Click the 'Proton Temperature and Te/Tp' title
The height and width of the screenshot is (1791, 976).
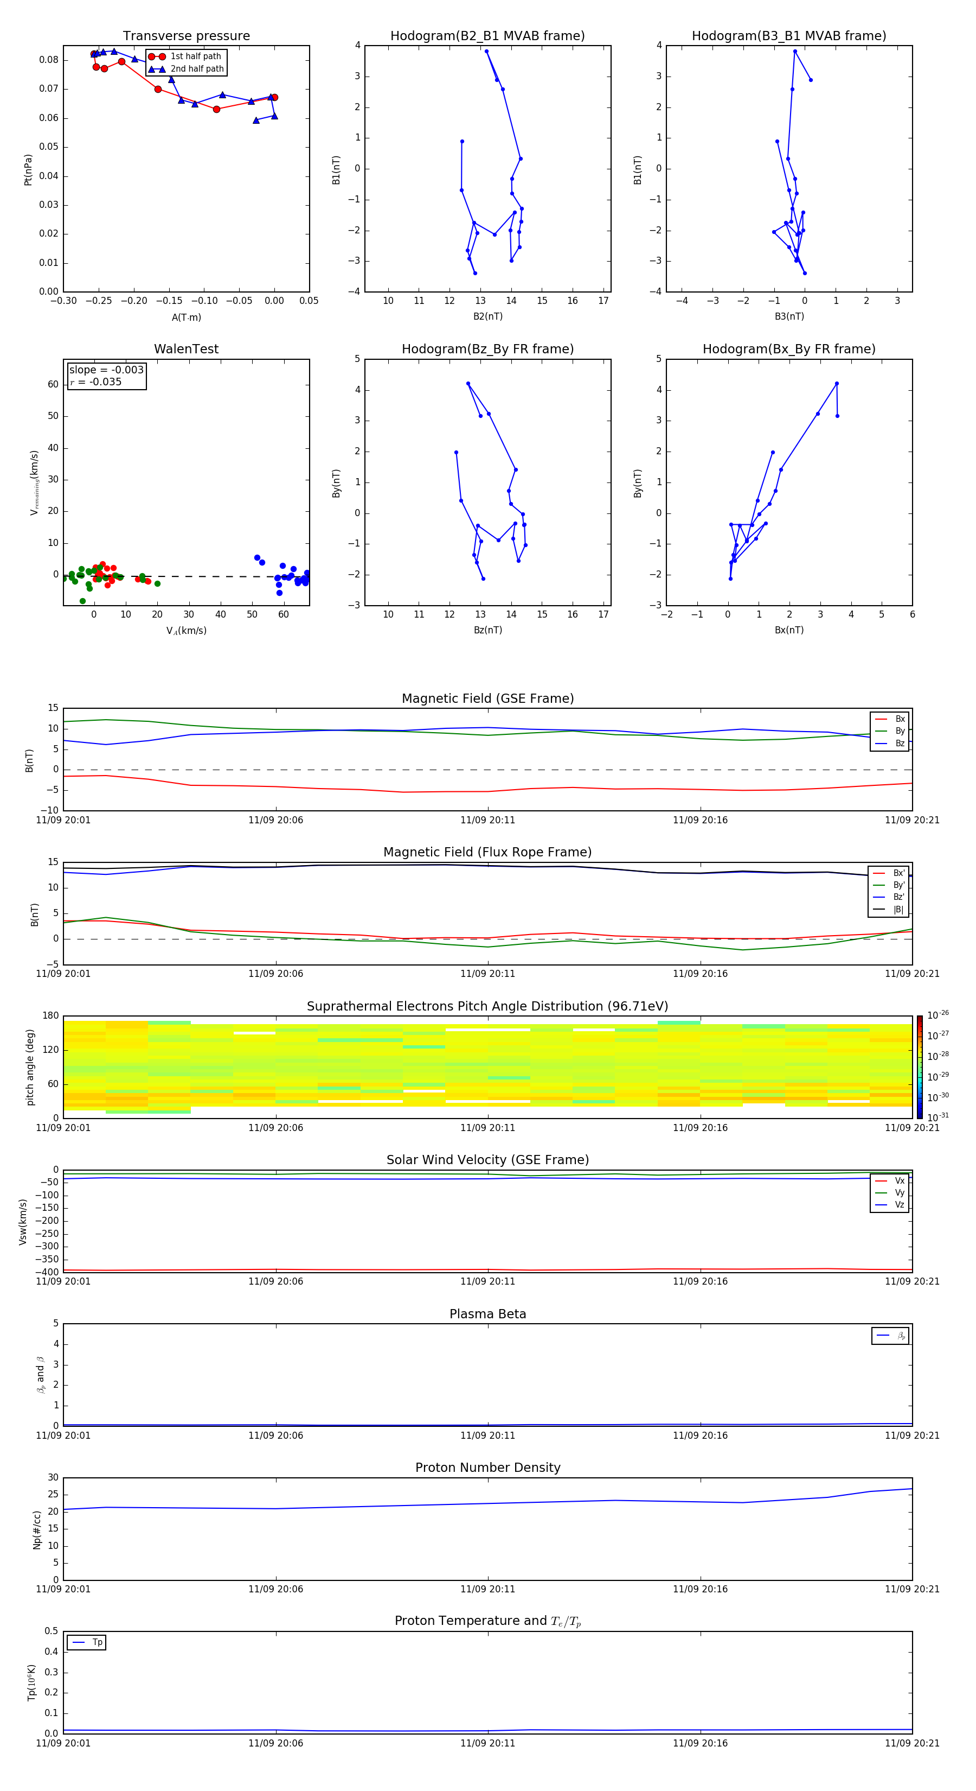tap(487, 1621)
